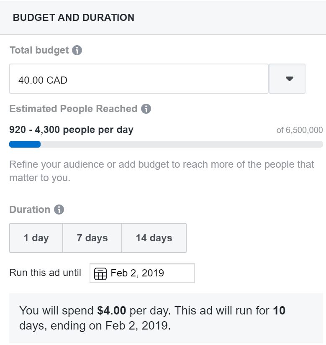Viewport: 326px width, 345px height.
Task: Click the $4.00 per day summary box
Action: click(x=166, y=318)
